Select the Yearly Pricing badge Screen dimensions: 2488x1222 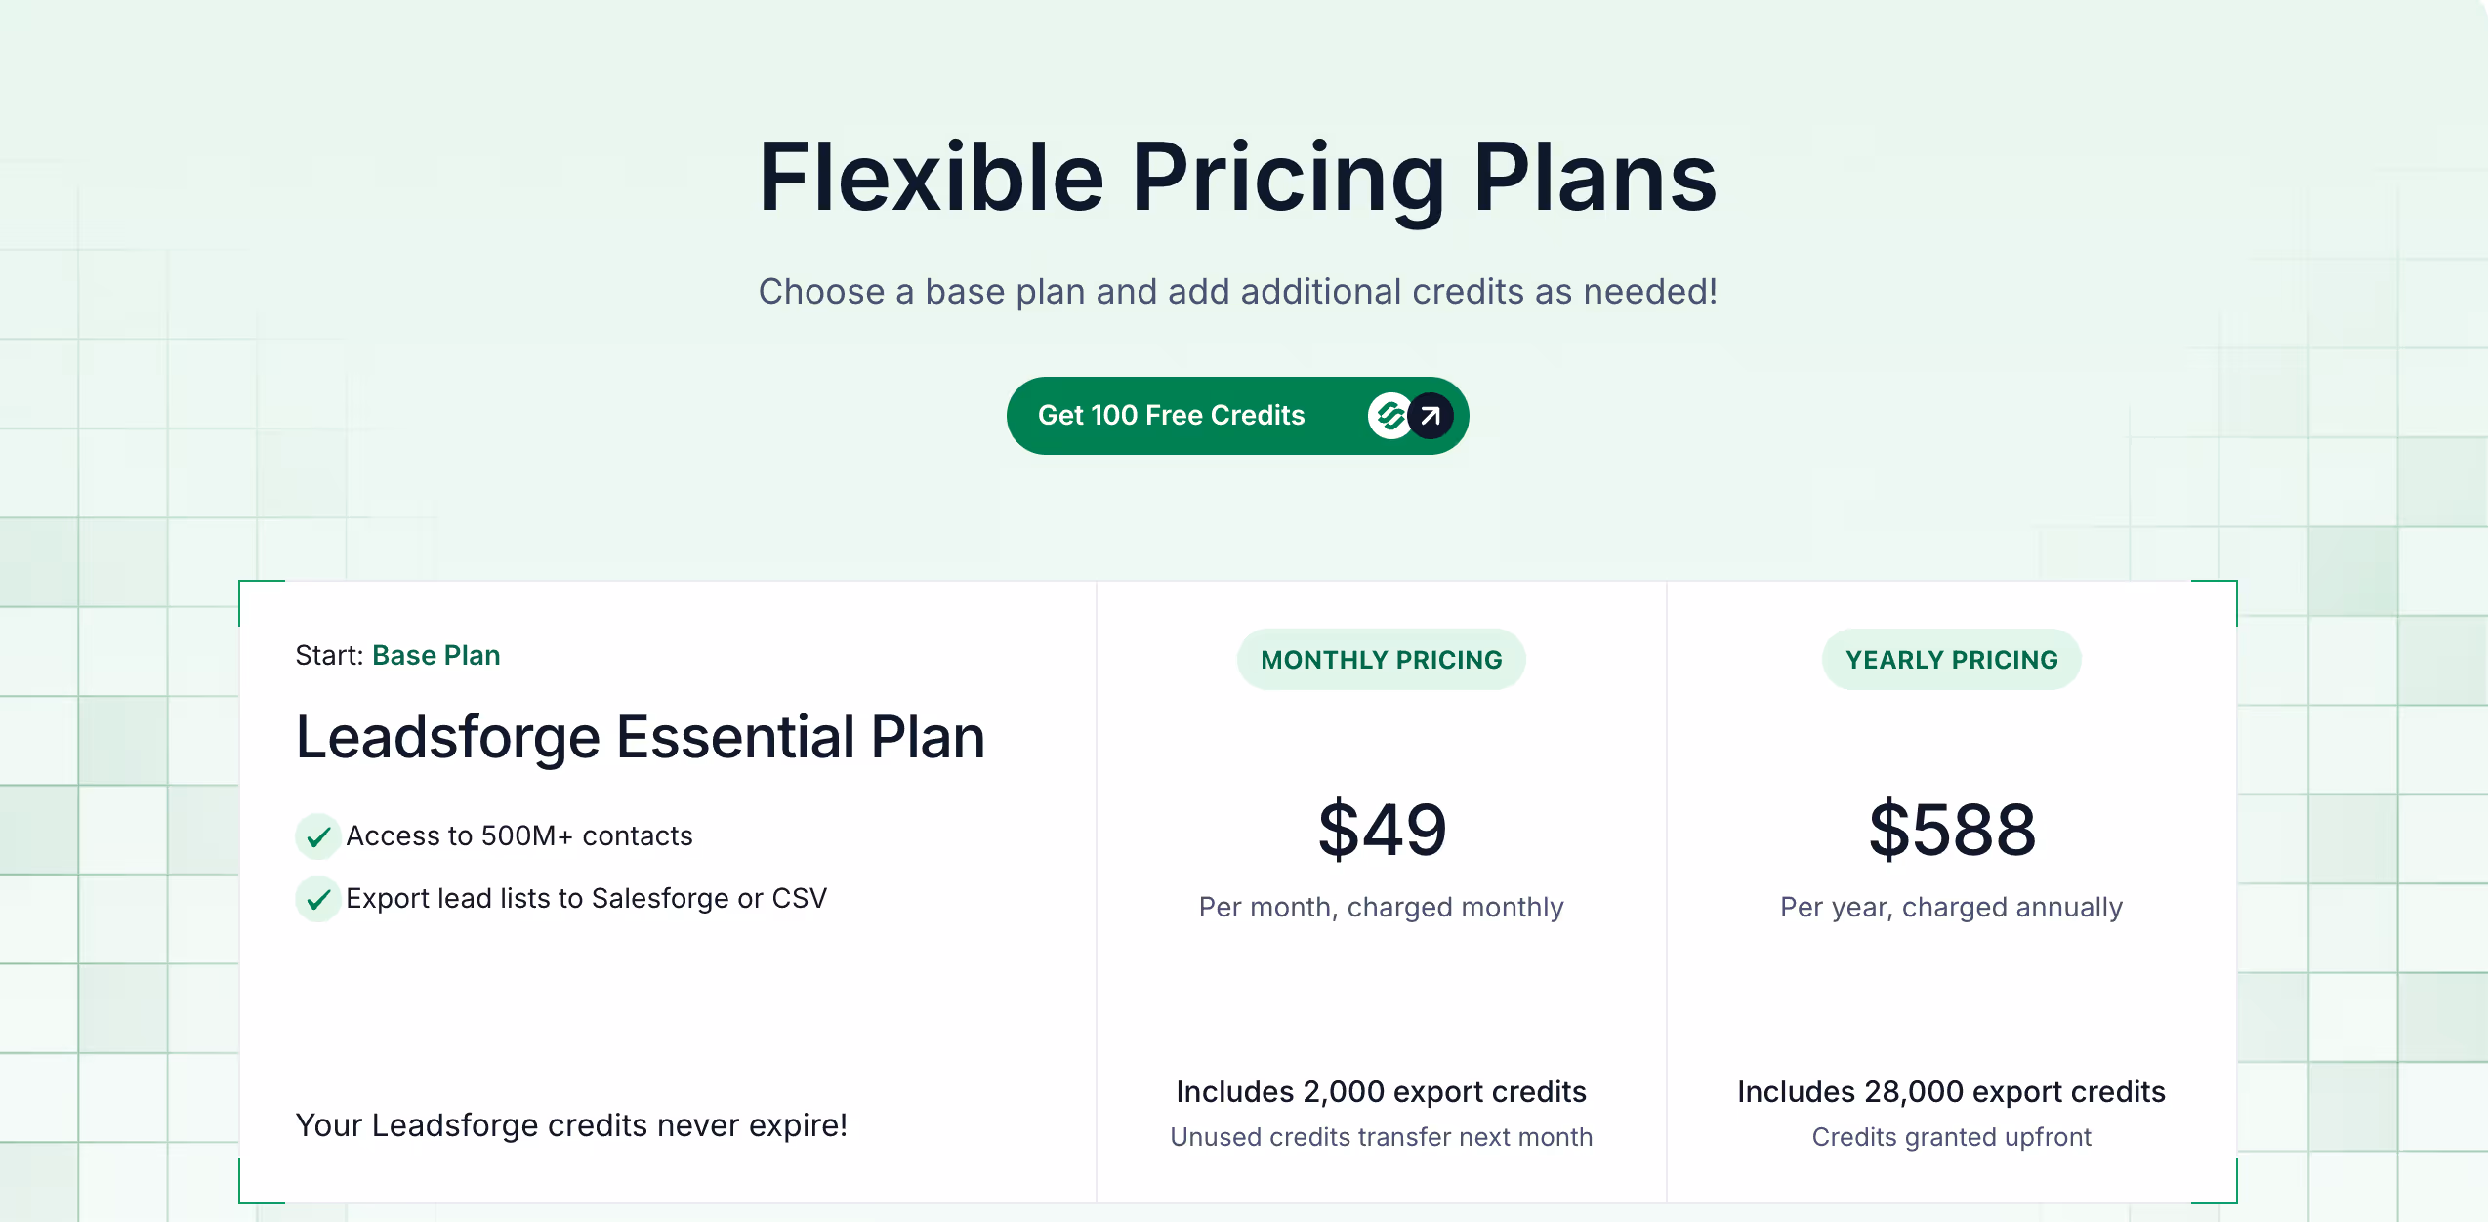coord(1952,660)
